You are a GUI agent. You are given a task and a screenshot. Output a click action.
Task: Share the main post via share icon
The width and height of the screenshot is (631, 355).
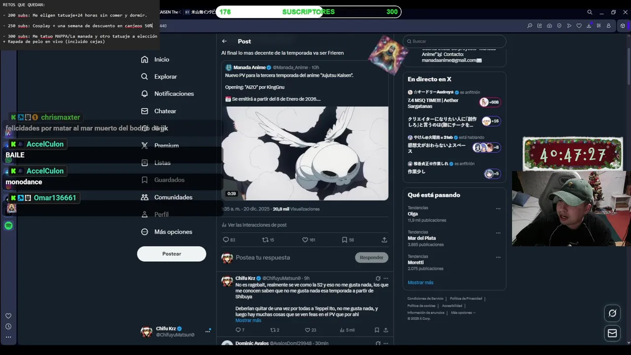point(384,240)
